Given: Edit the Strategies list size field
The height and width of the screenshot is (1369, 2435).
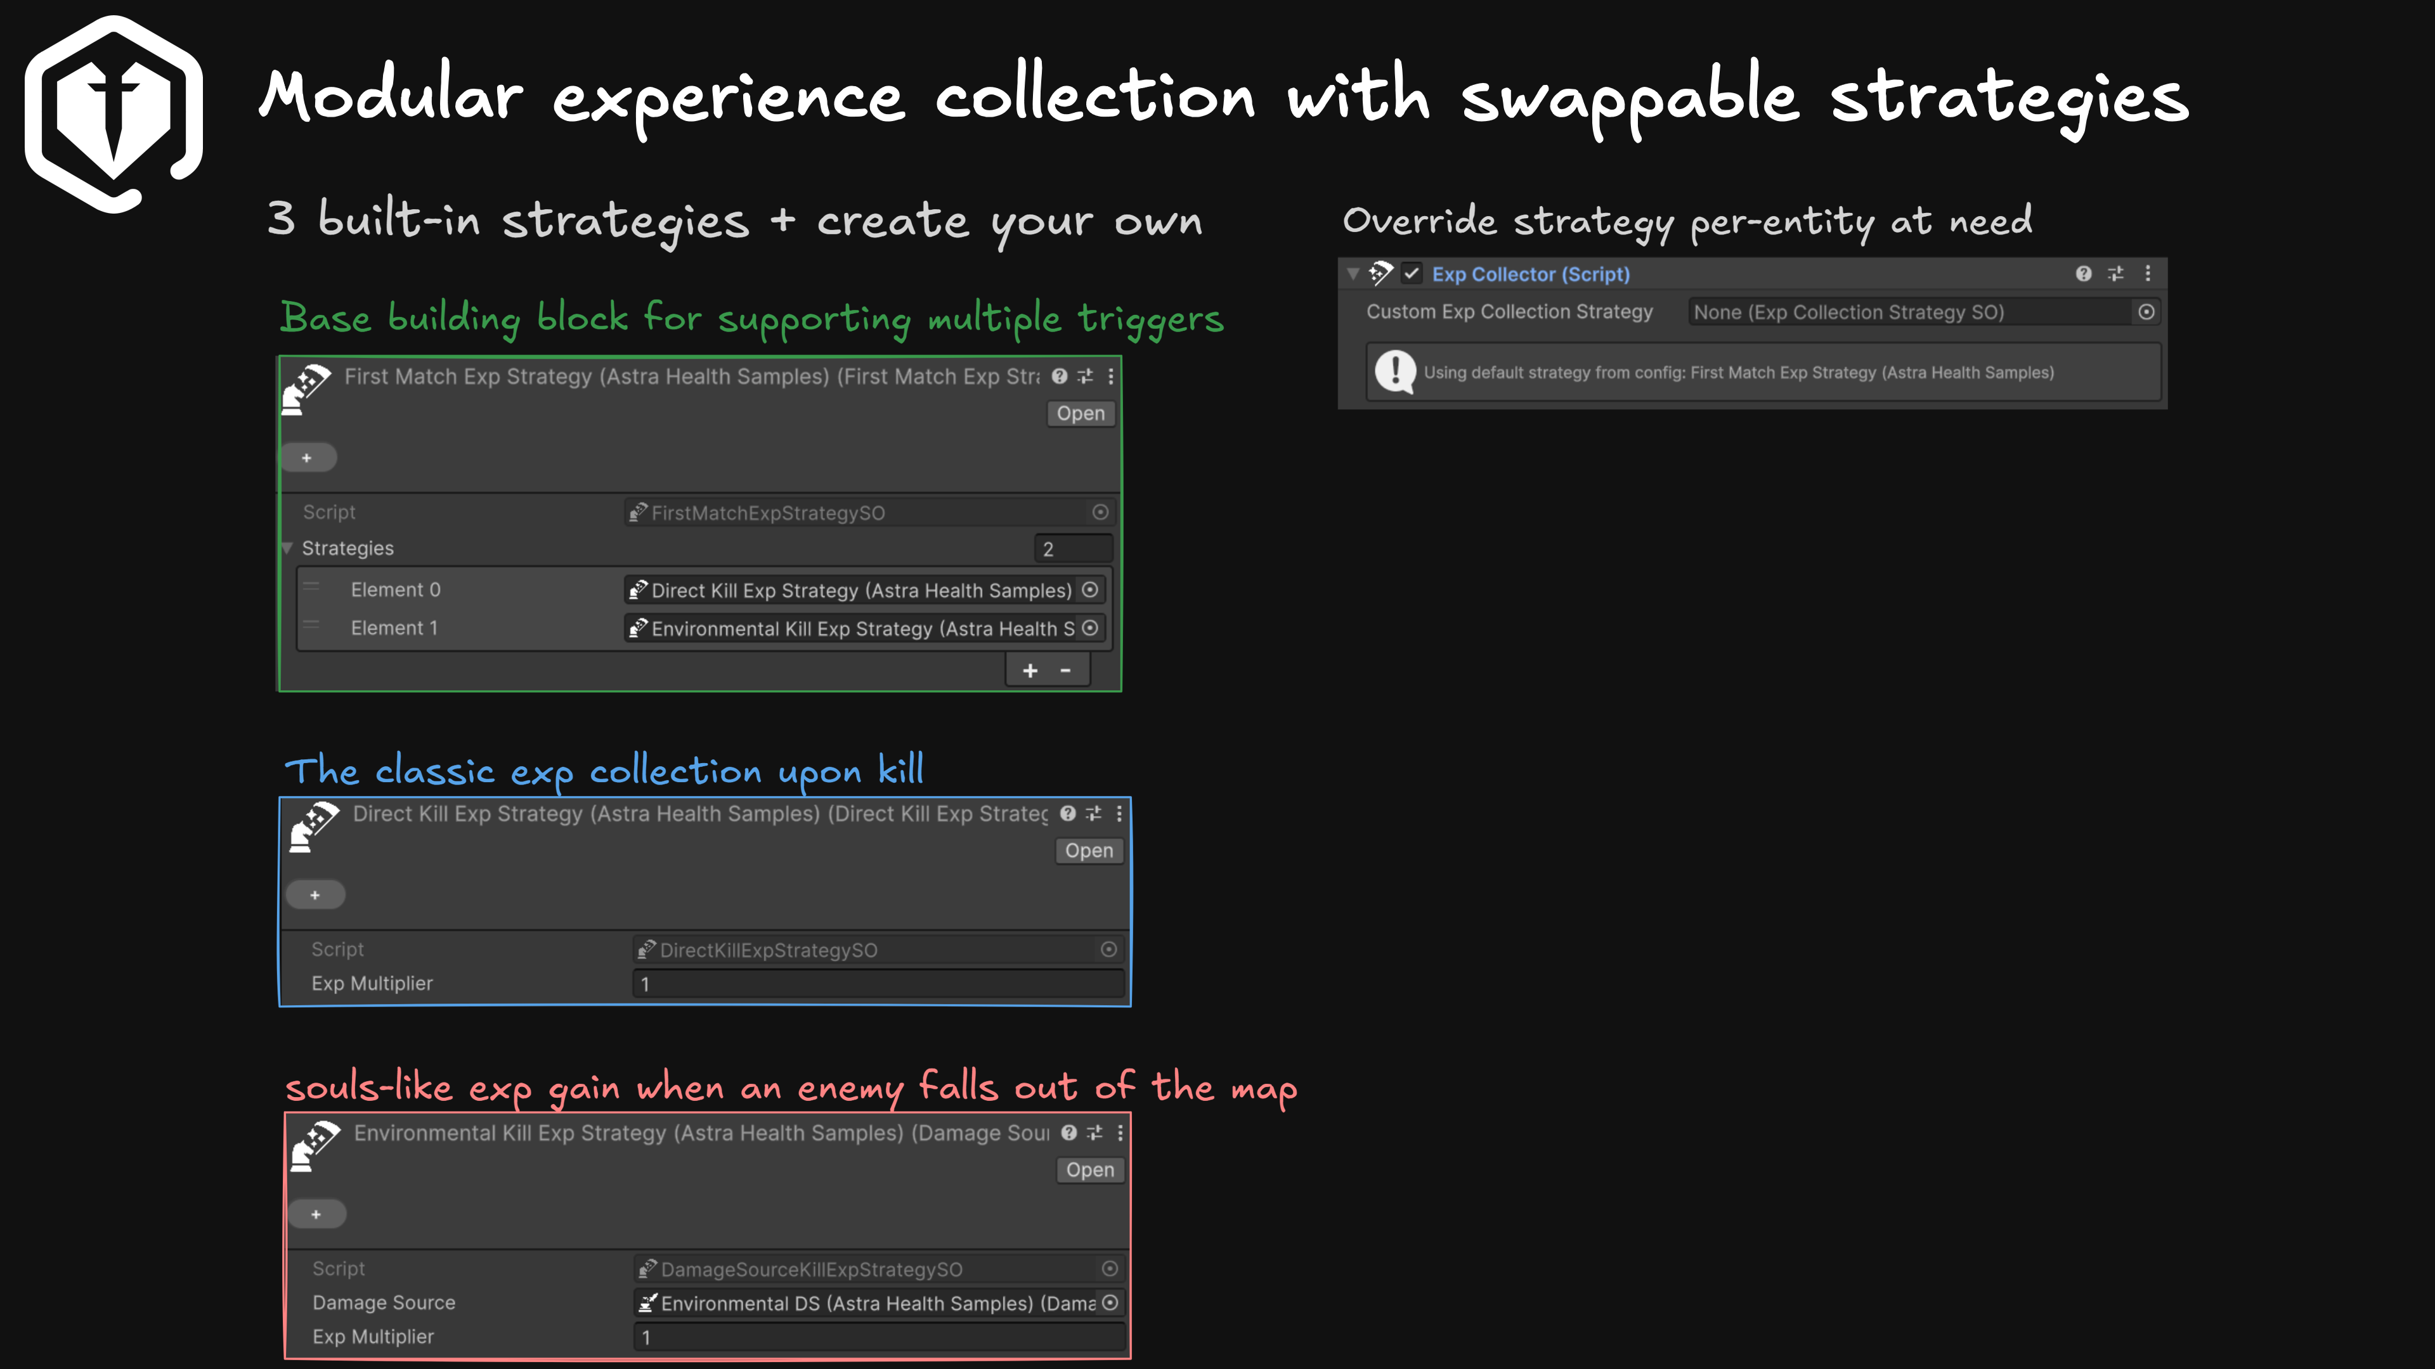Looking at the screenshot, I should pyautogui.click(x=1073, y=549).
